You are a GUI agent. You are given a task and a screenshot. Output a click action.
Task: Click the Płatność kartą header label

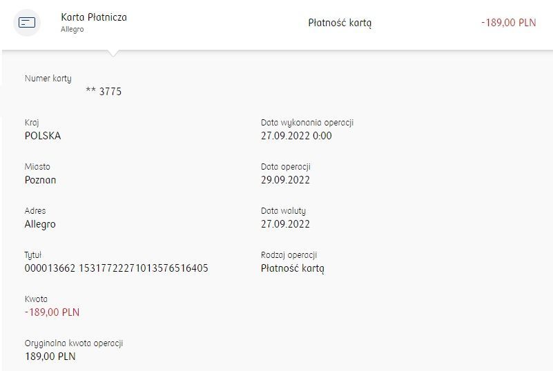340,23
